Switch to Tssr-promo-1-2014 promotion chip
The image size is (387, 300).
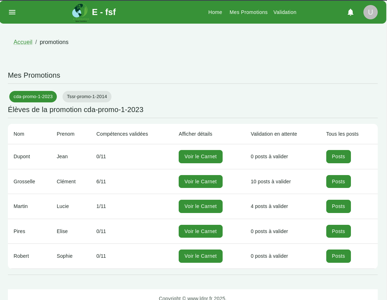pyautogui.click(x=87, y=97)
